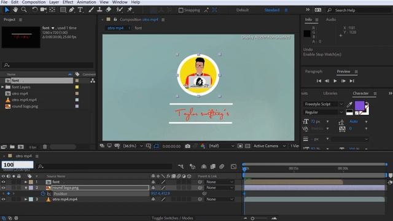This screenshot has width=393, height=221.
Task: Open the Effect menu
Action: click(68, 2)
